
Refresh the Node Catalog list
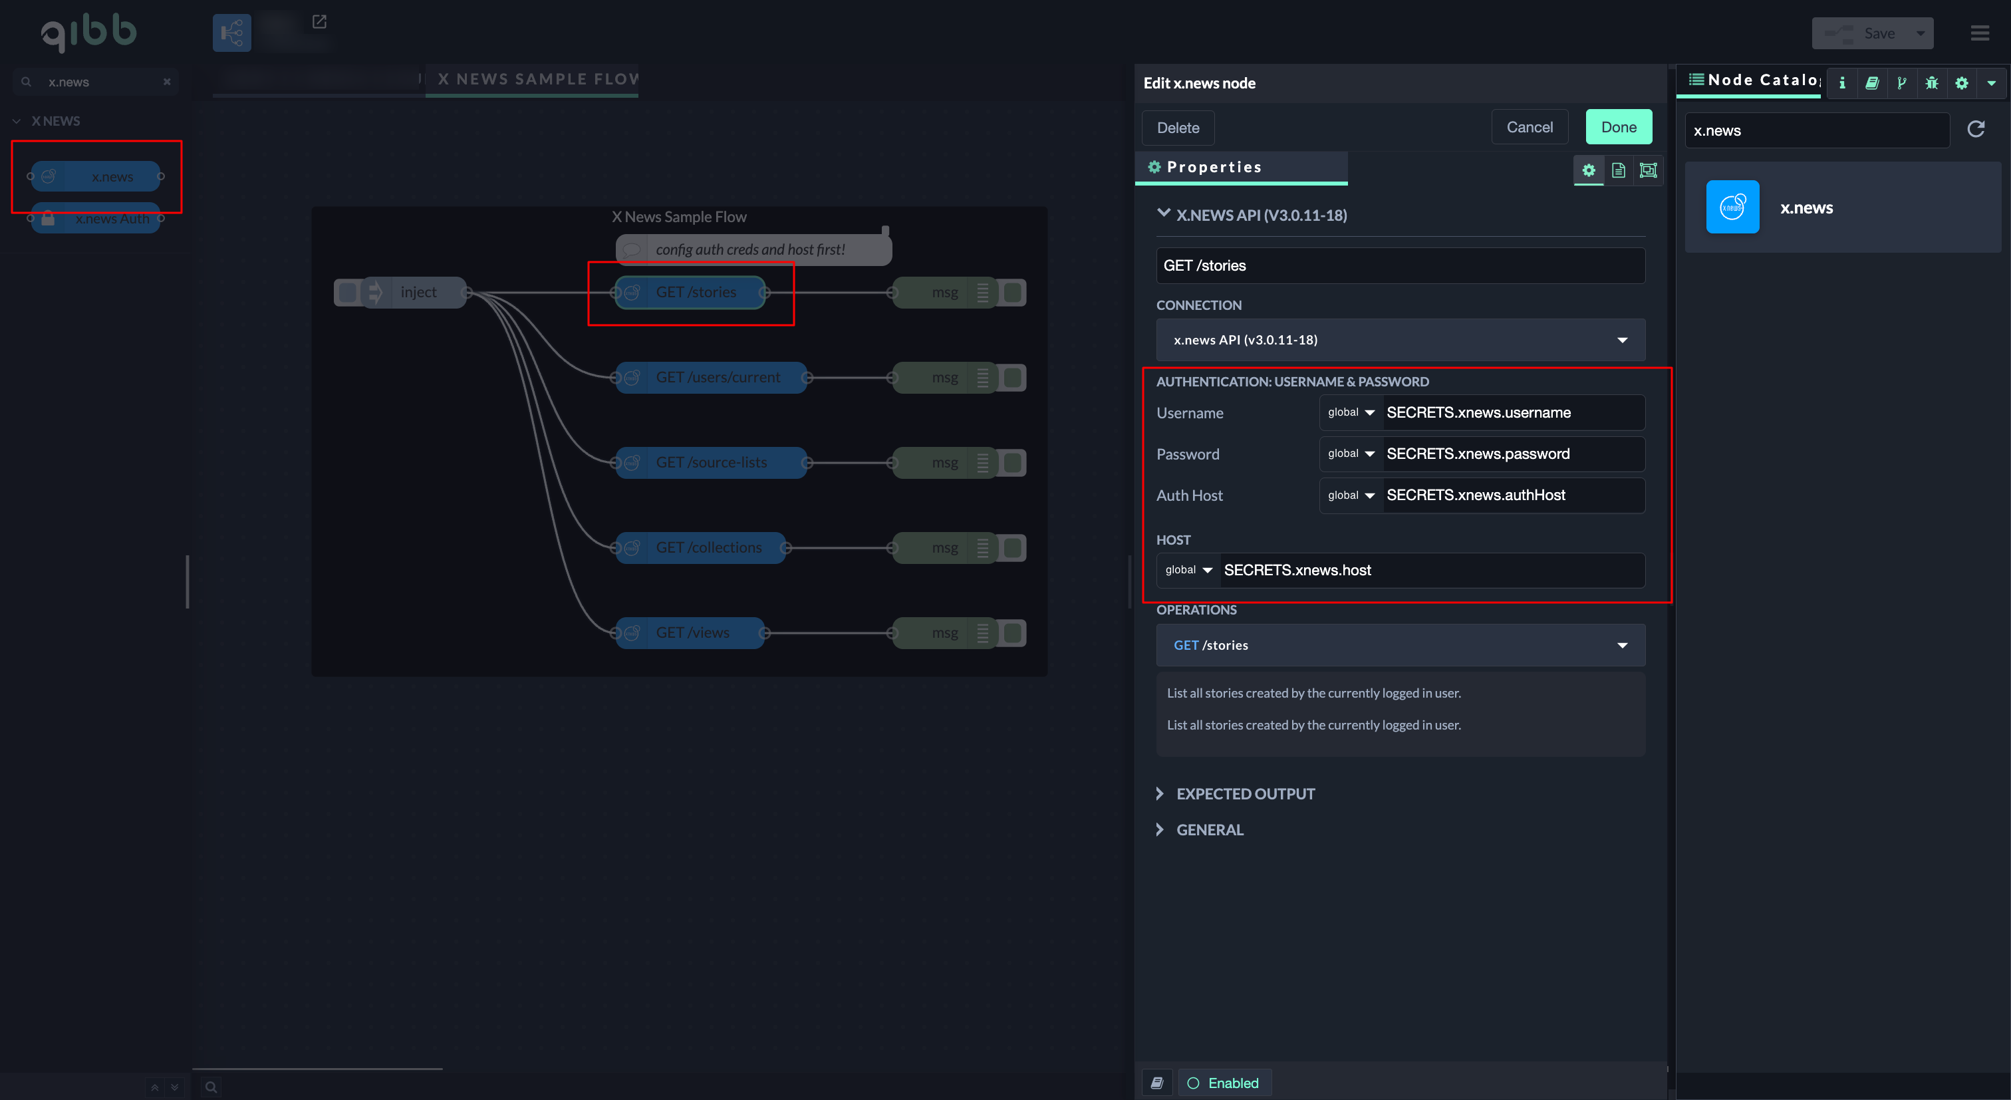point(1975,130)
